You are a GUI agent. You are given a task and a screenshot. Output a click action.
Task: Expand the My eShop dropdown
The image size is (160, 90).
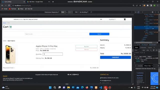pyautogui.click(x=112, y=19)
